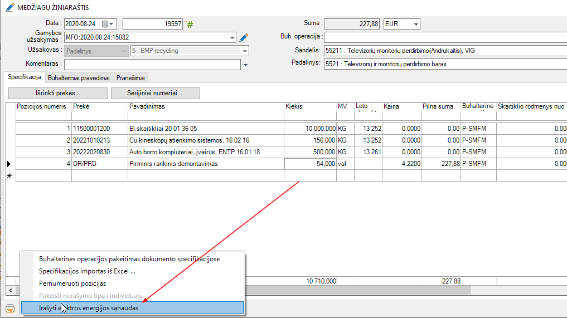The height and width of the screenshot is (318, 567).
Task: Open the calendar picker in the date field
Action: coord(104,24)
